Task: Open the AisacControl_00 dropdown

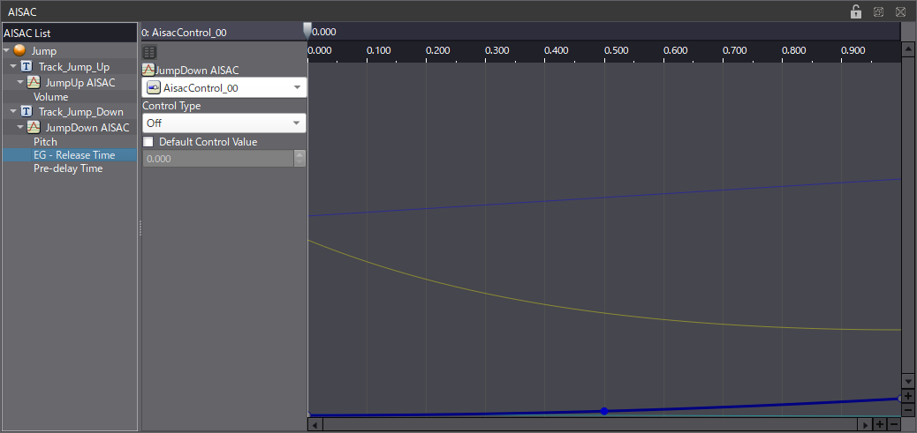Action: [224, 88]
